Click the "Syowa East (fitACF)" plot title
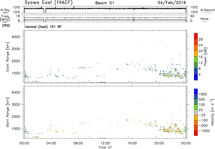Image resolution: width=215 pixels, height=149 pixels. 48,2
